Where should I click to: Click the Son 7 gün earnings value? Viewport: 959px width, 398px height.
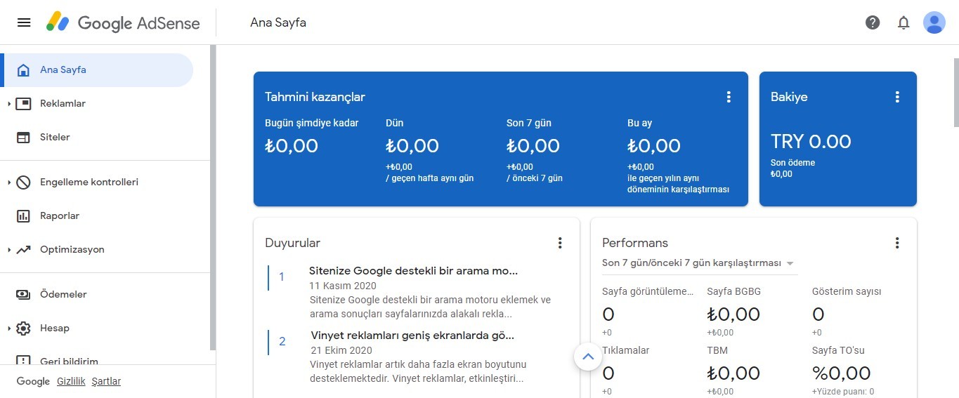[533, 146]
